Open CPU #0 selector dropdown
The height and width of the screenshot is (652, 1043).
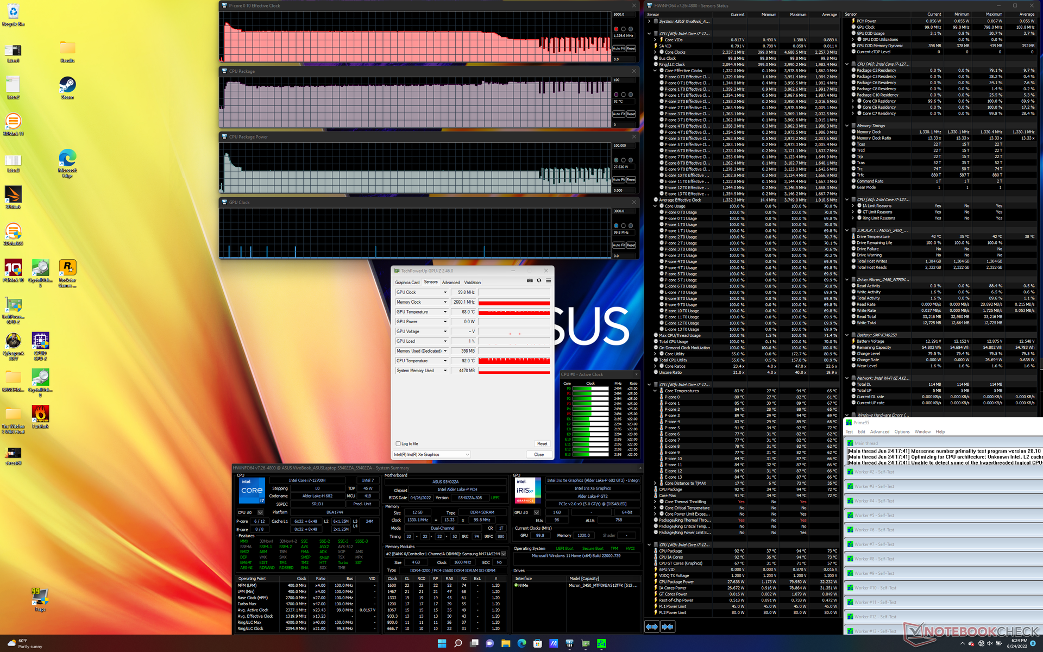click(x=260, y=512)
